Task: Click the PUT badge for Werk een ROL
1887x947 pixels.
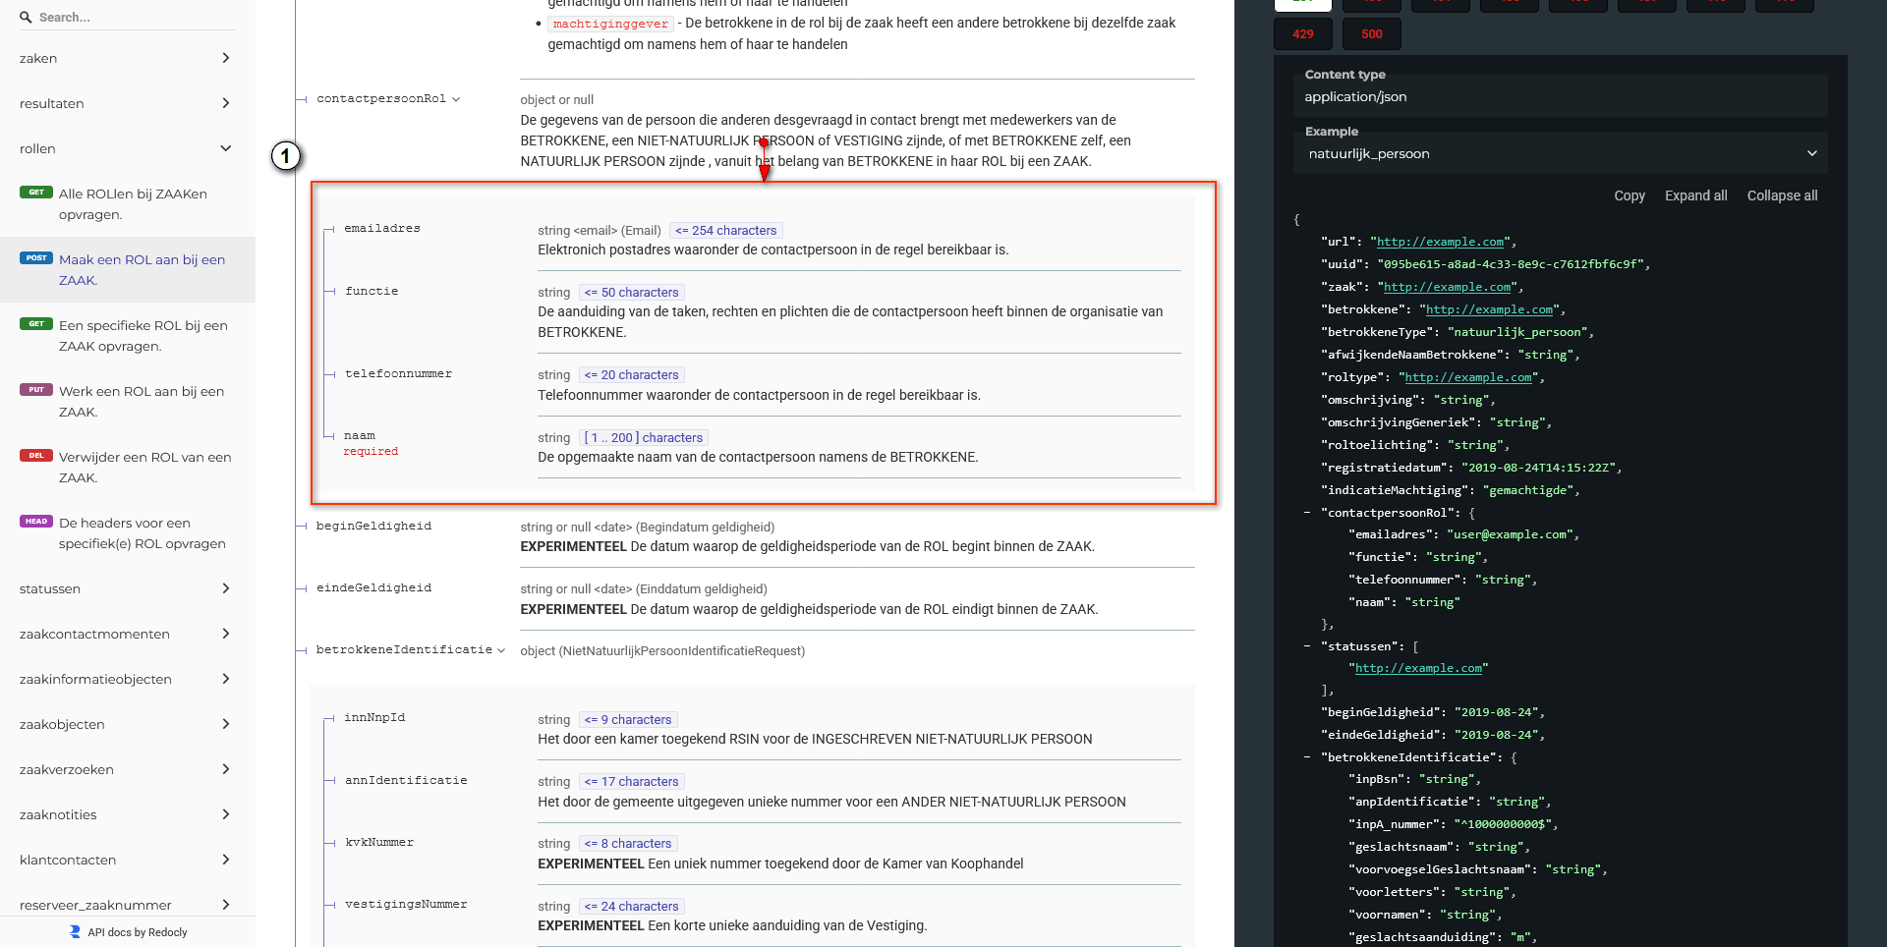Action: tap(36, 390)
